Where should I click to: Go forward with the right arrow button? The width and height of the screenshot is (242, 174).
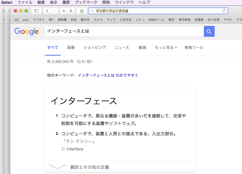click(x=54, y=11)
